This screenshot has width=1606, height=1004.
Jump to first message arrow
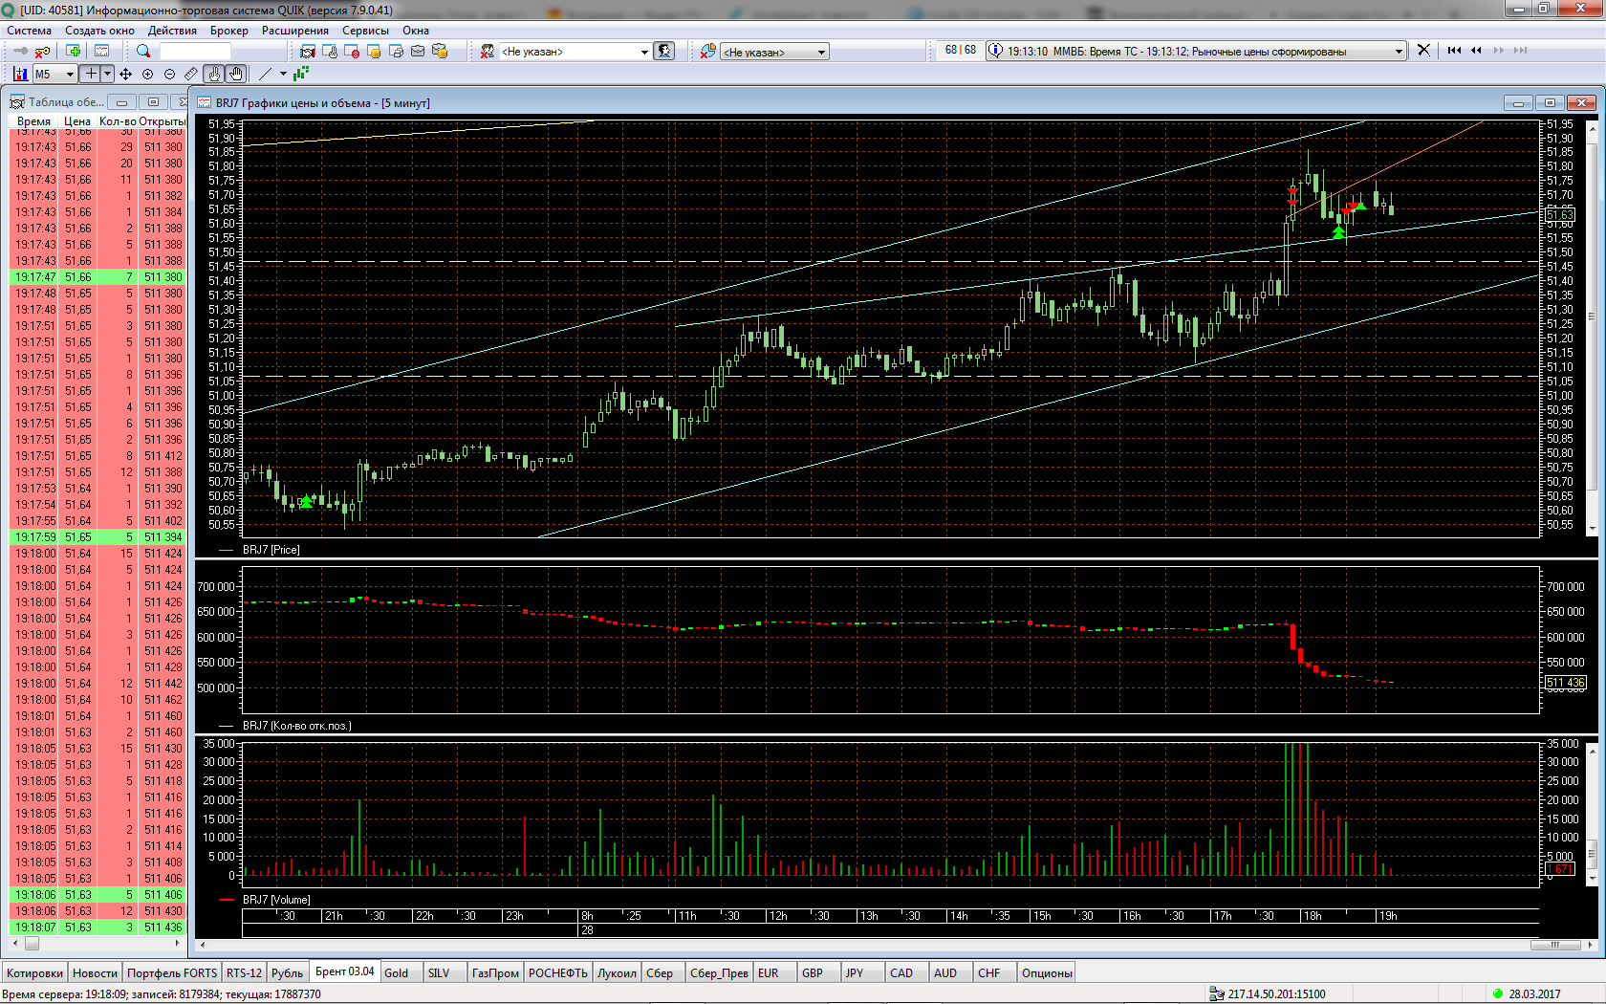coord(1454,50)
